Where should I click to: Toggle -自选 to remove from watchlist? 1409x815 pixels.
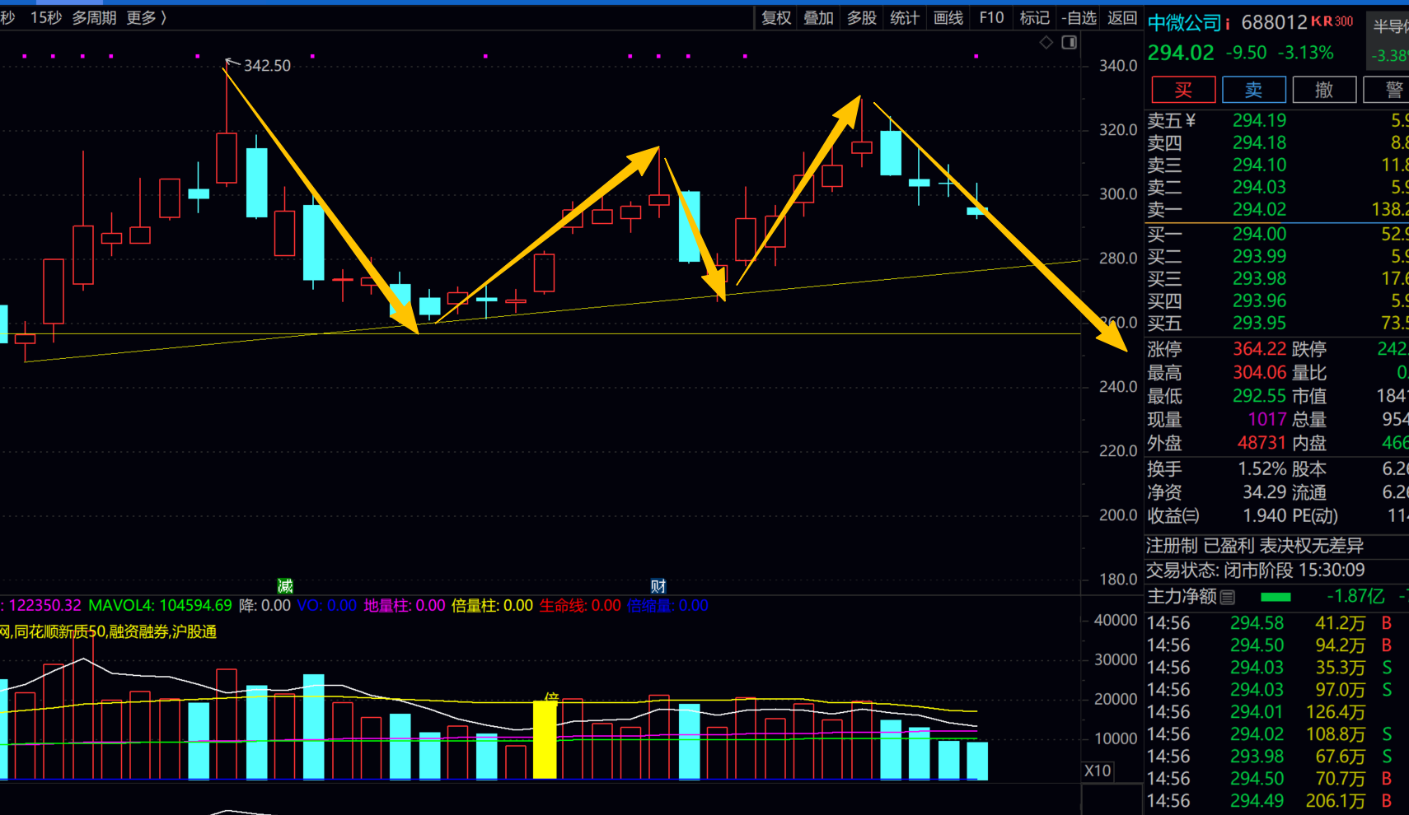tap(1079, 17)
